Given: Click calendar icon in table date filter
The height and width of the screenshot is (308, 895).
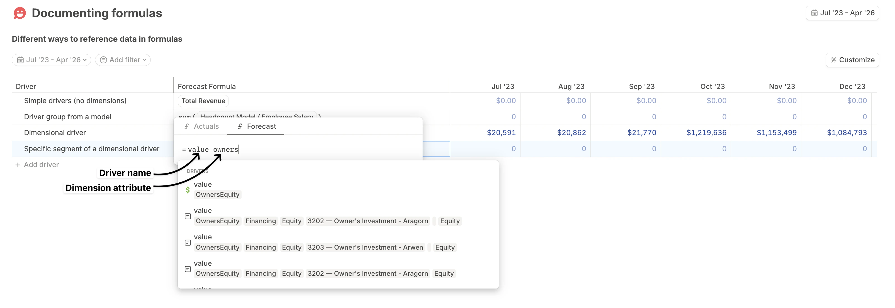Looking at the screenshot, I should point(21,60).
